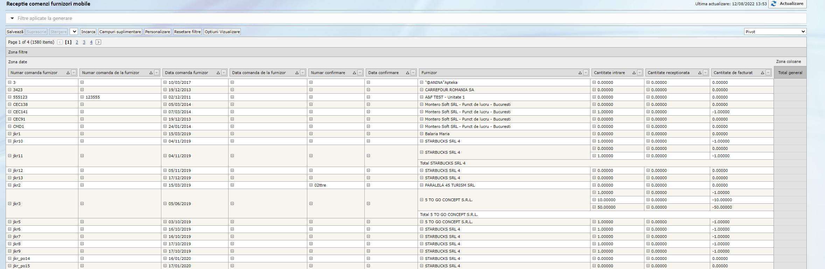The height and width of the screenshot is (269, 825).
Task: Open the Pivot view dropdown
Action: pos(775,32)
